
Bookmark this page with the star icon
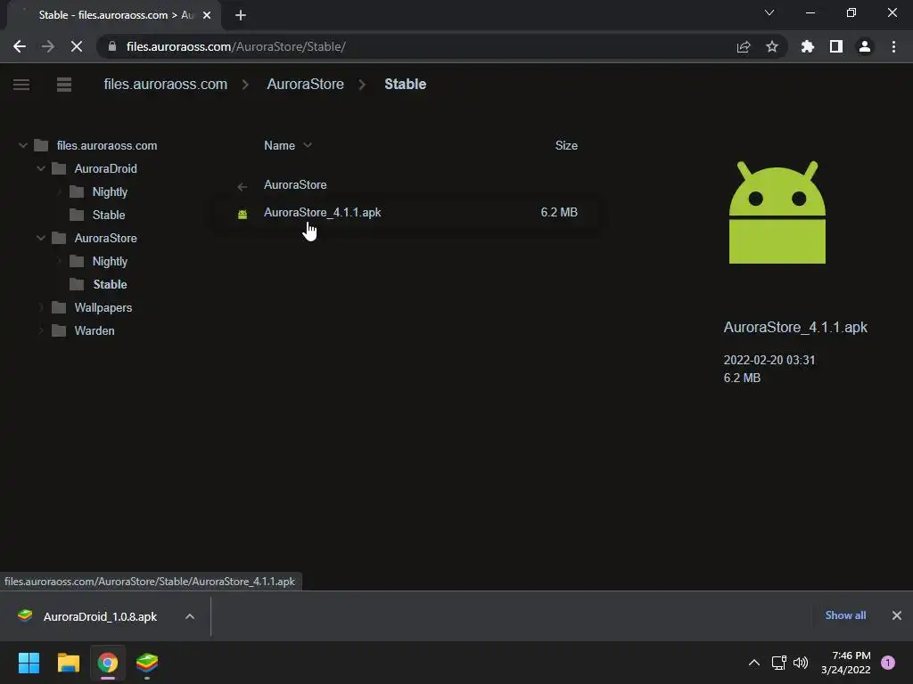pos(772,46)
